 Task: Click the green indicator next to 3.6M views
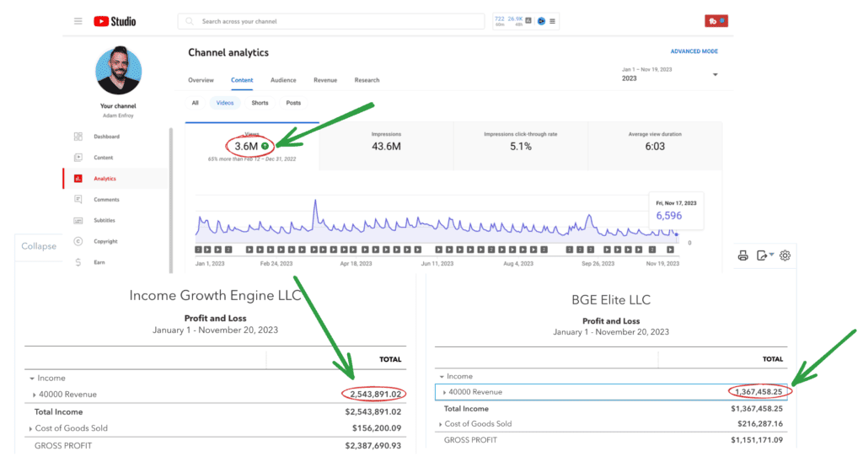click(265, 146)
